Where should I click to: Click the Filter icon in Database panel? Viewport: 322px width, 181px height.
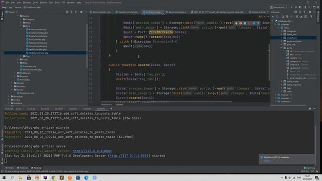[x=311, y=17]
